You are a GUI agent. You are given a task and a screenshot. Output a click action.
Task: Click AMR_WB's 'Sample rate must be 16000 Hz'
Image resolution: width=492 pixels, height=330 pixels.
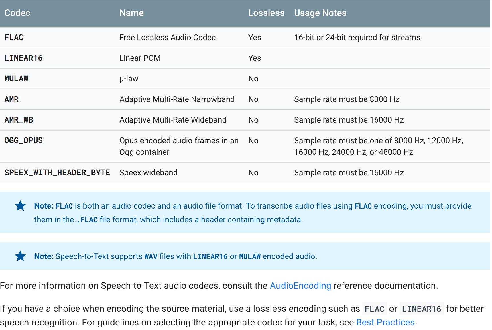click(x=349, y=120)
